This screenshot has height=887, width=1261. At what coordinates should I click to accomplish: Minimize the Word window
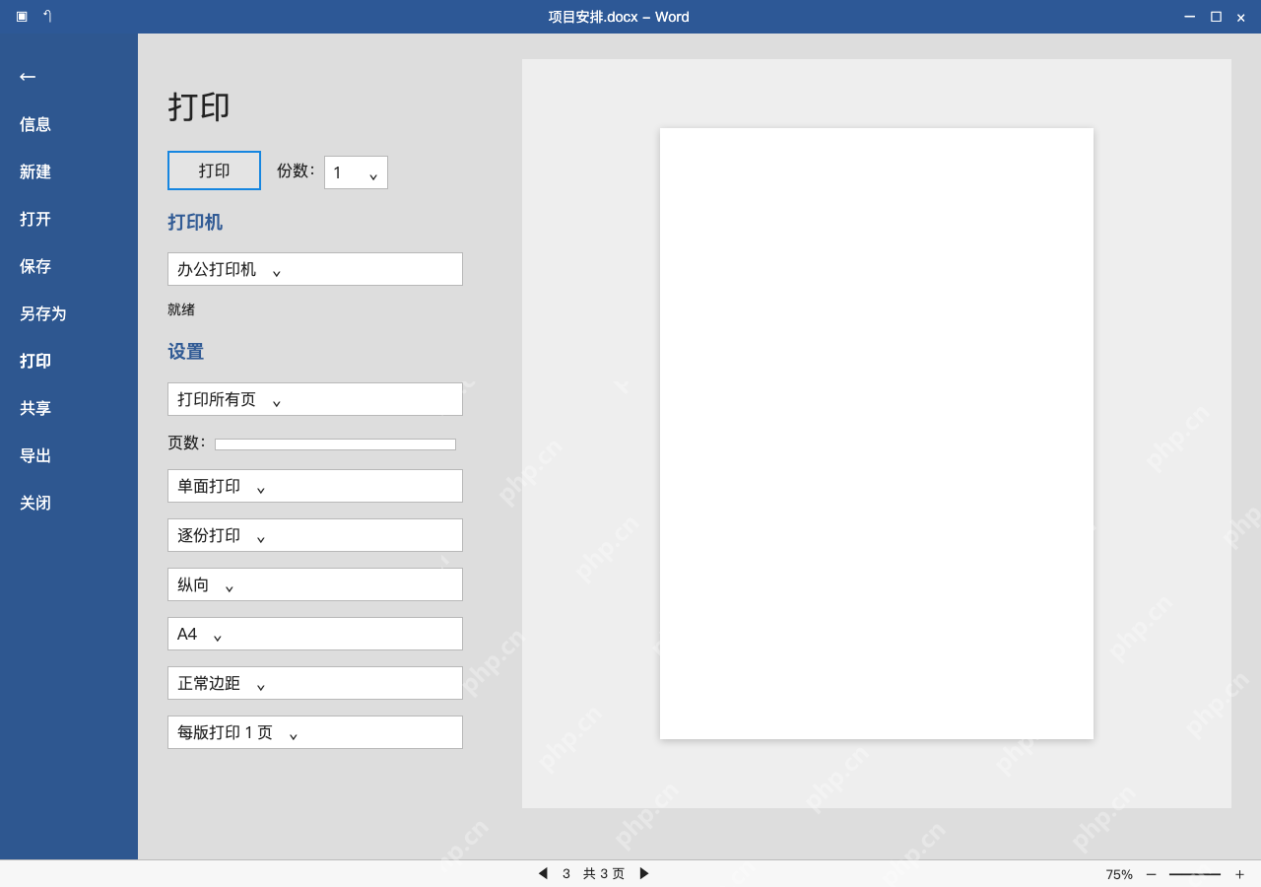1189,17
